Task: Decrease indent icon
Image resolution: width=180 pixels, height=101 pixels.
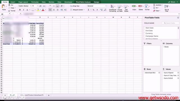Action: point(62,10)
